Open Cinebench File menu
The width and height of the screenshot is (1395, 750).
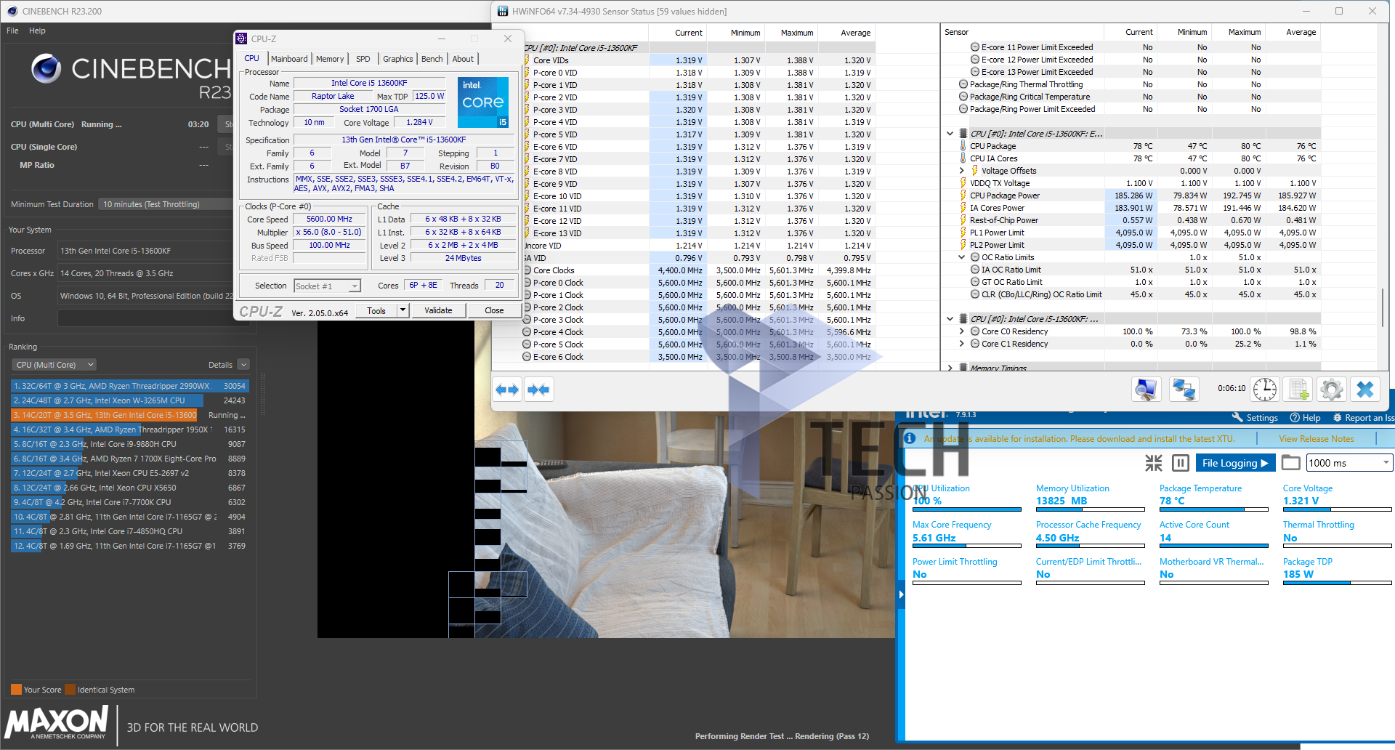tap(12, 31)
